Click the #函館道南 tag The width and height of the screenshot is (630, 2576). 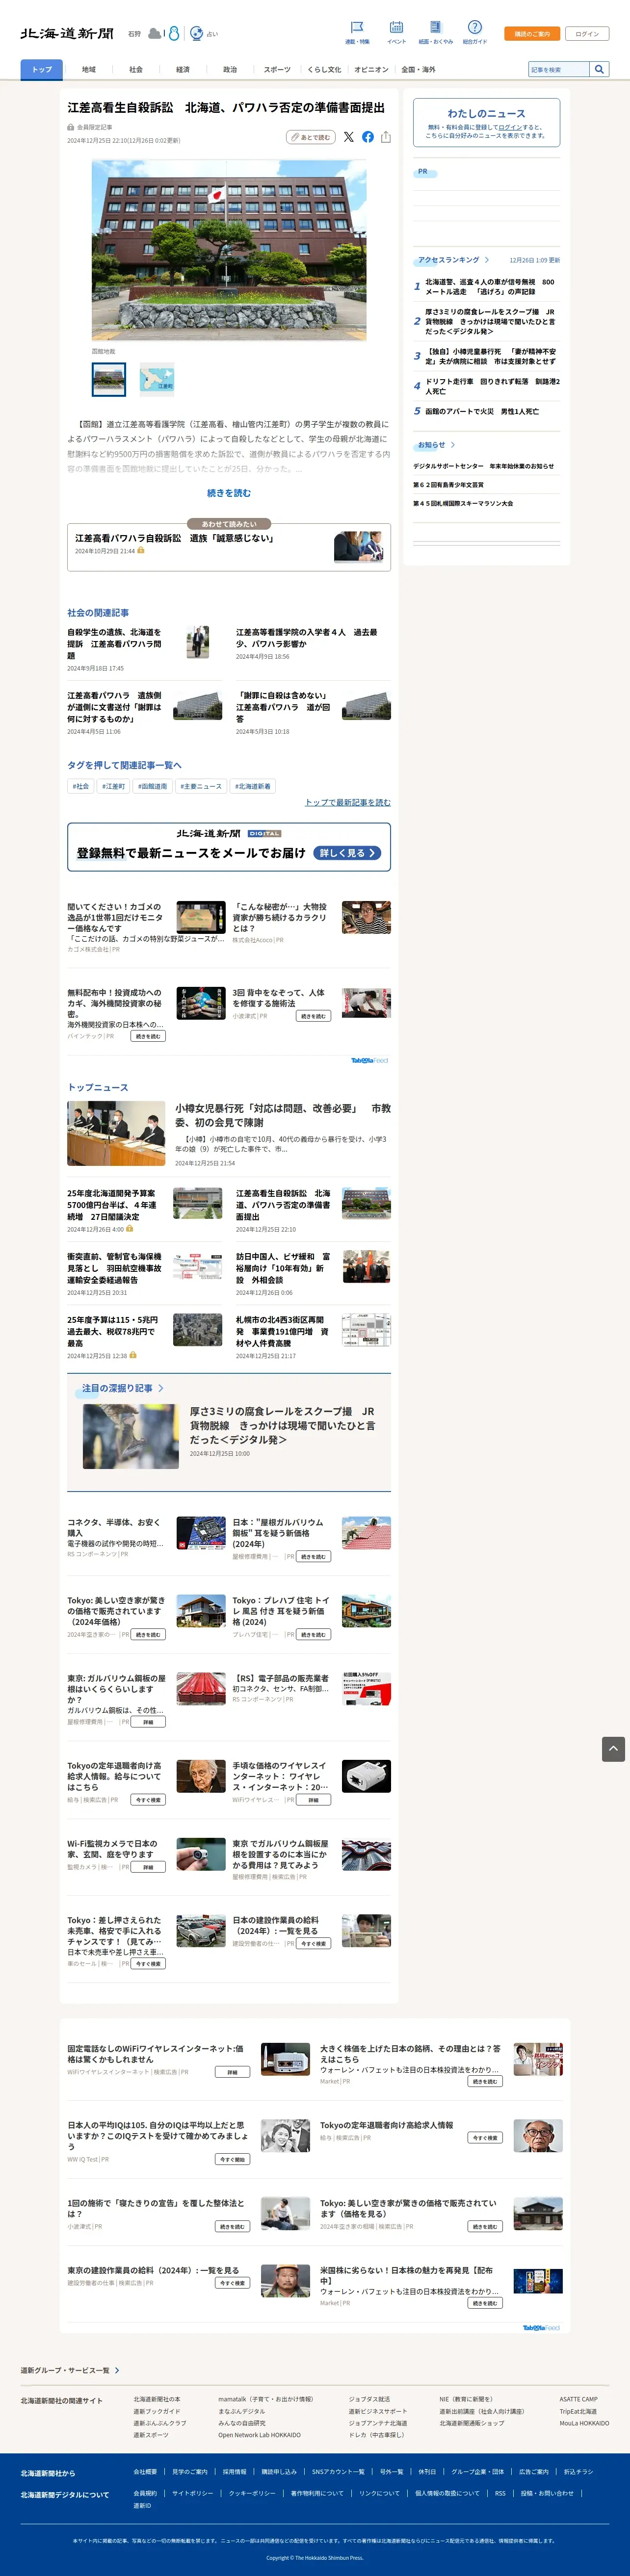click(x=153, y=786)
